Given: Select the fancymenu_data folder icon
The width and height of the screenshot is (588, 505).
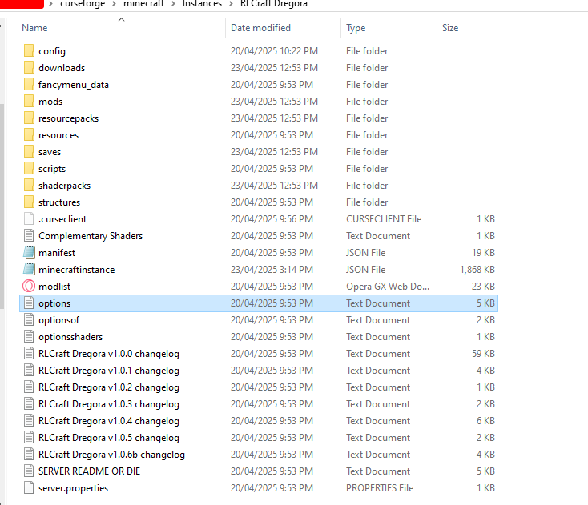Looking at the screenshot, I should (29, 84).
